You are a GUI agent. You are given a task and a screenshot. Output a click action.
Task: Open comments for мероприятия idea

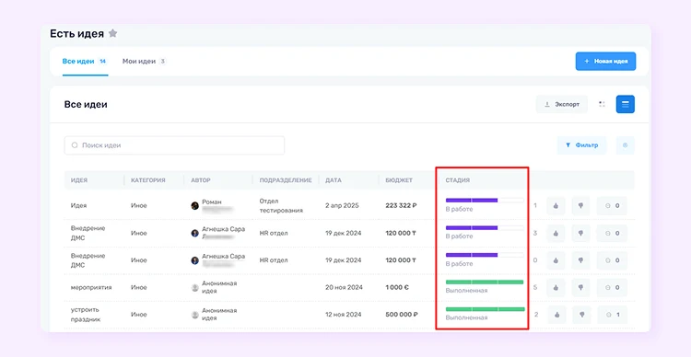(x=612, y=287)
